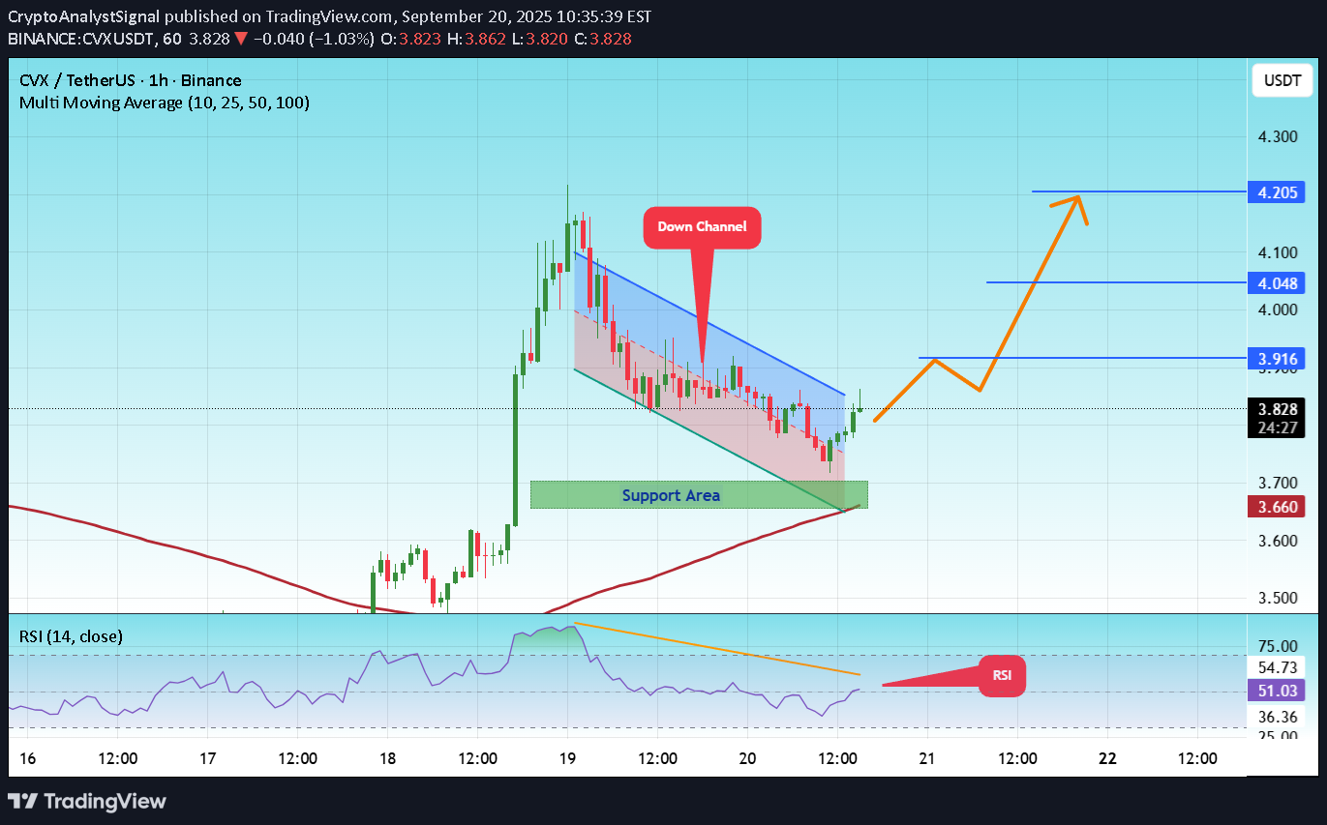
Task: Click the 3.916 target price tag
Action: (1277, 359)
